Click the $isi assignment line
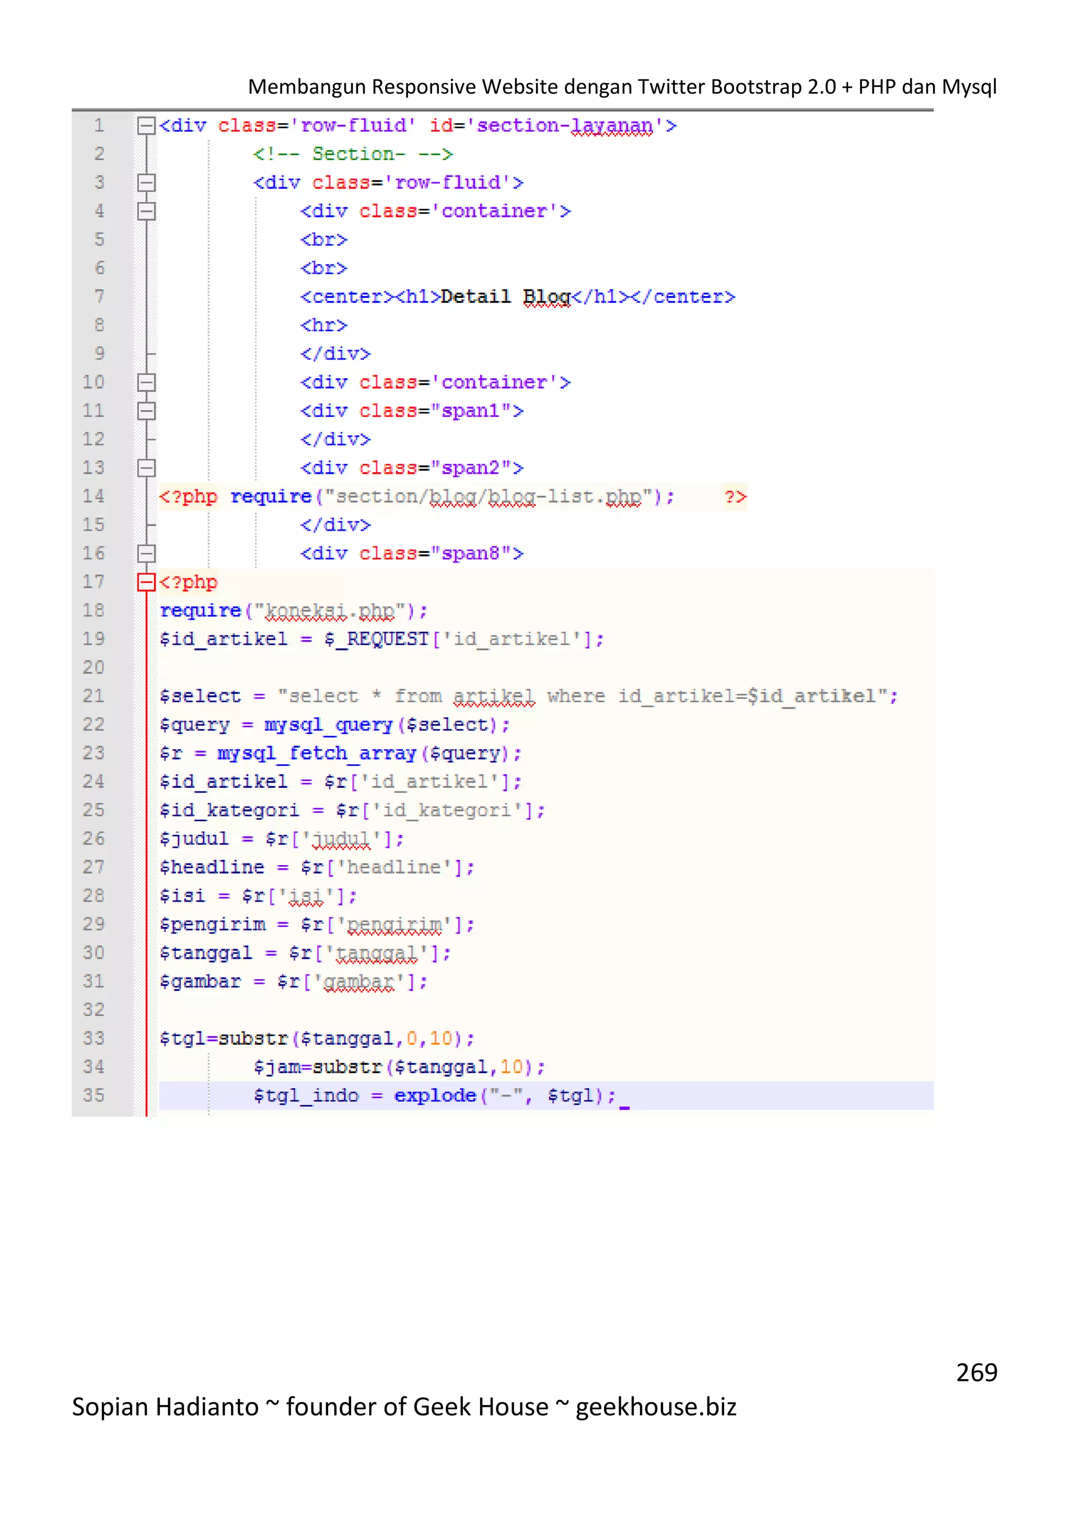1070x1513 pixels. point(258,896)
